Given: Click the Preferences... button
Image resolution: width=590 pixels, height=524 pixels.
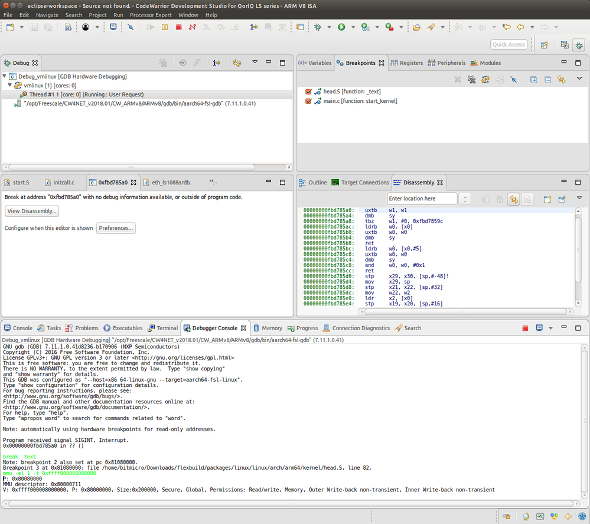Looking at the screenshot, I should [116, 228].
